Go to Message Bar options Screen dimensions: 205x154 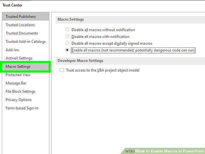[x=26, y=83]
